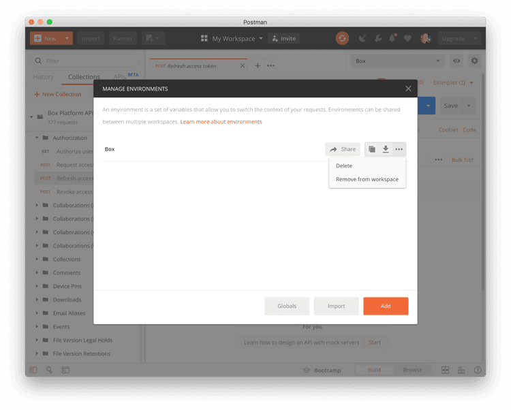Click the sync status icon in header
This screenshot has height=410, width=511.
point(342,38)
